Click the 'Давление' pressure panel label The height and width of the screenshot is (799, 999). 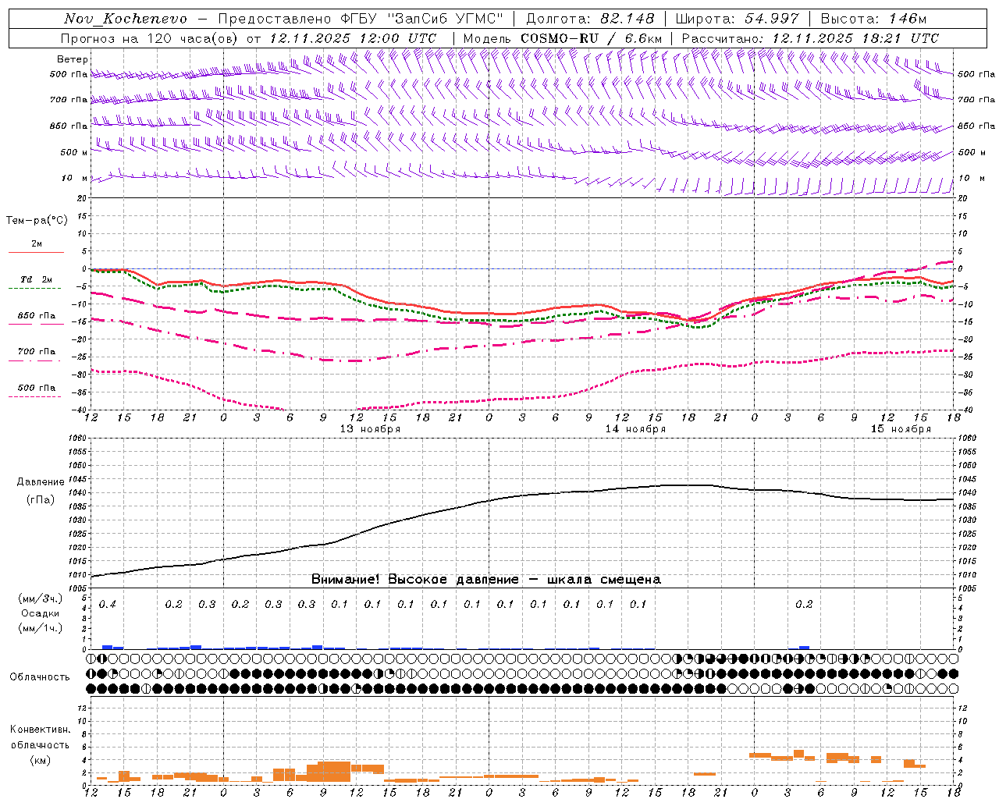pos(39,482)
